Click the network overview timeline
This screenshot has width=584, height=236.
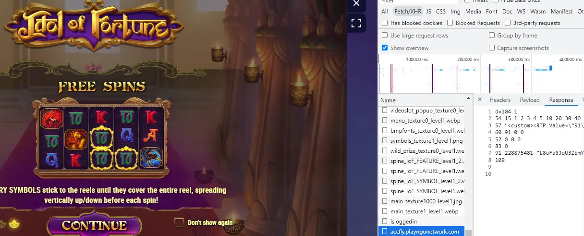click(481, 74)
